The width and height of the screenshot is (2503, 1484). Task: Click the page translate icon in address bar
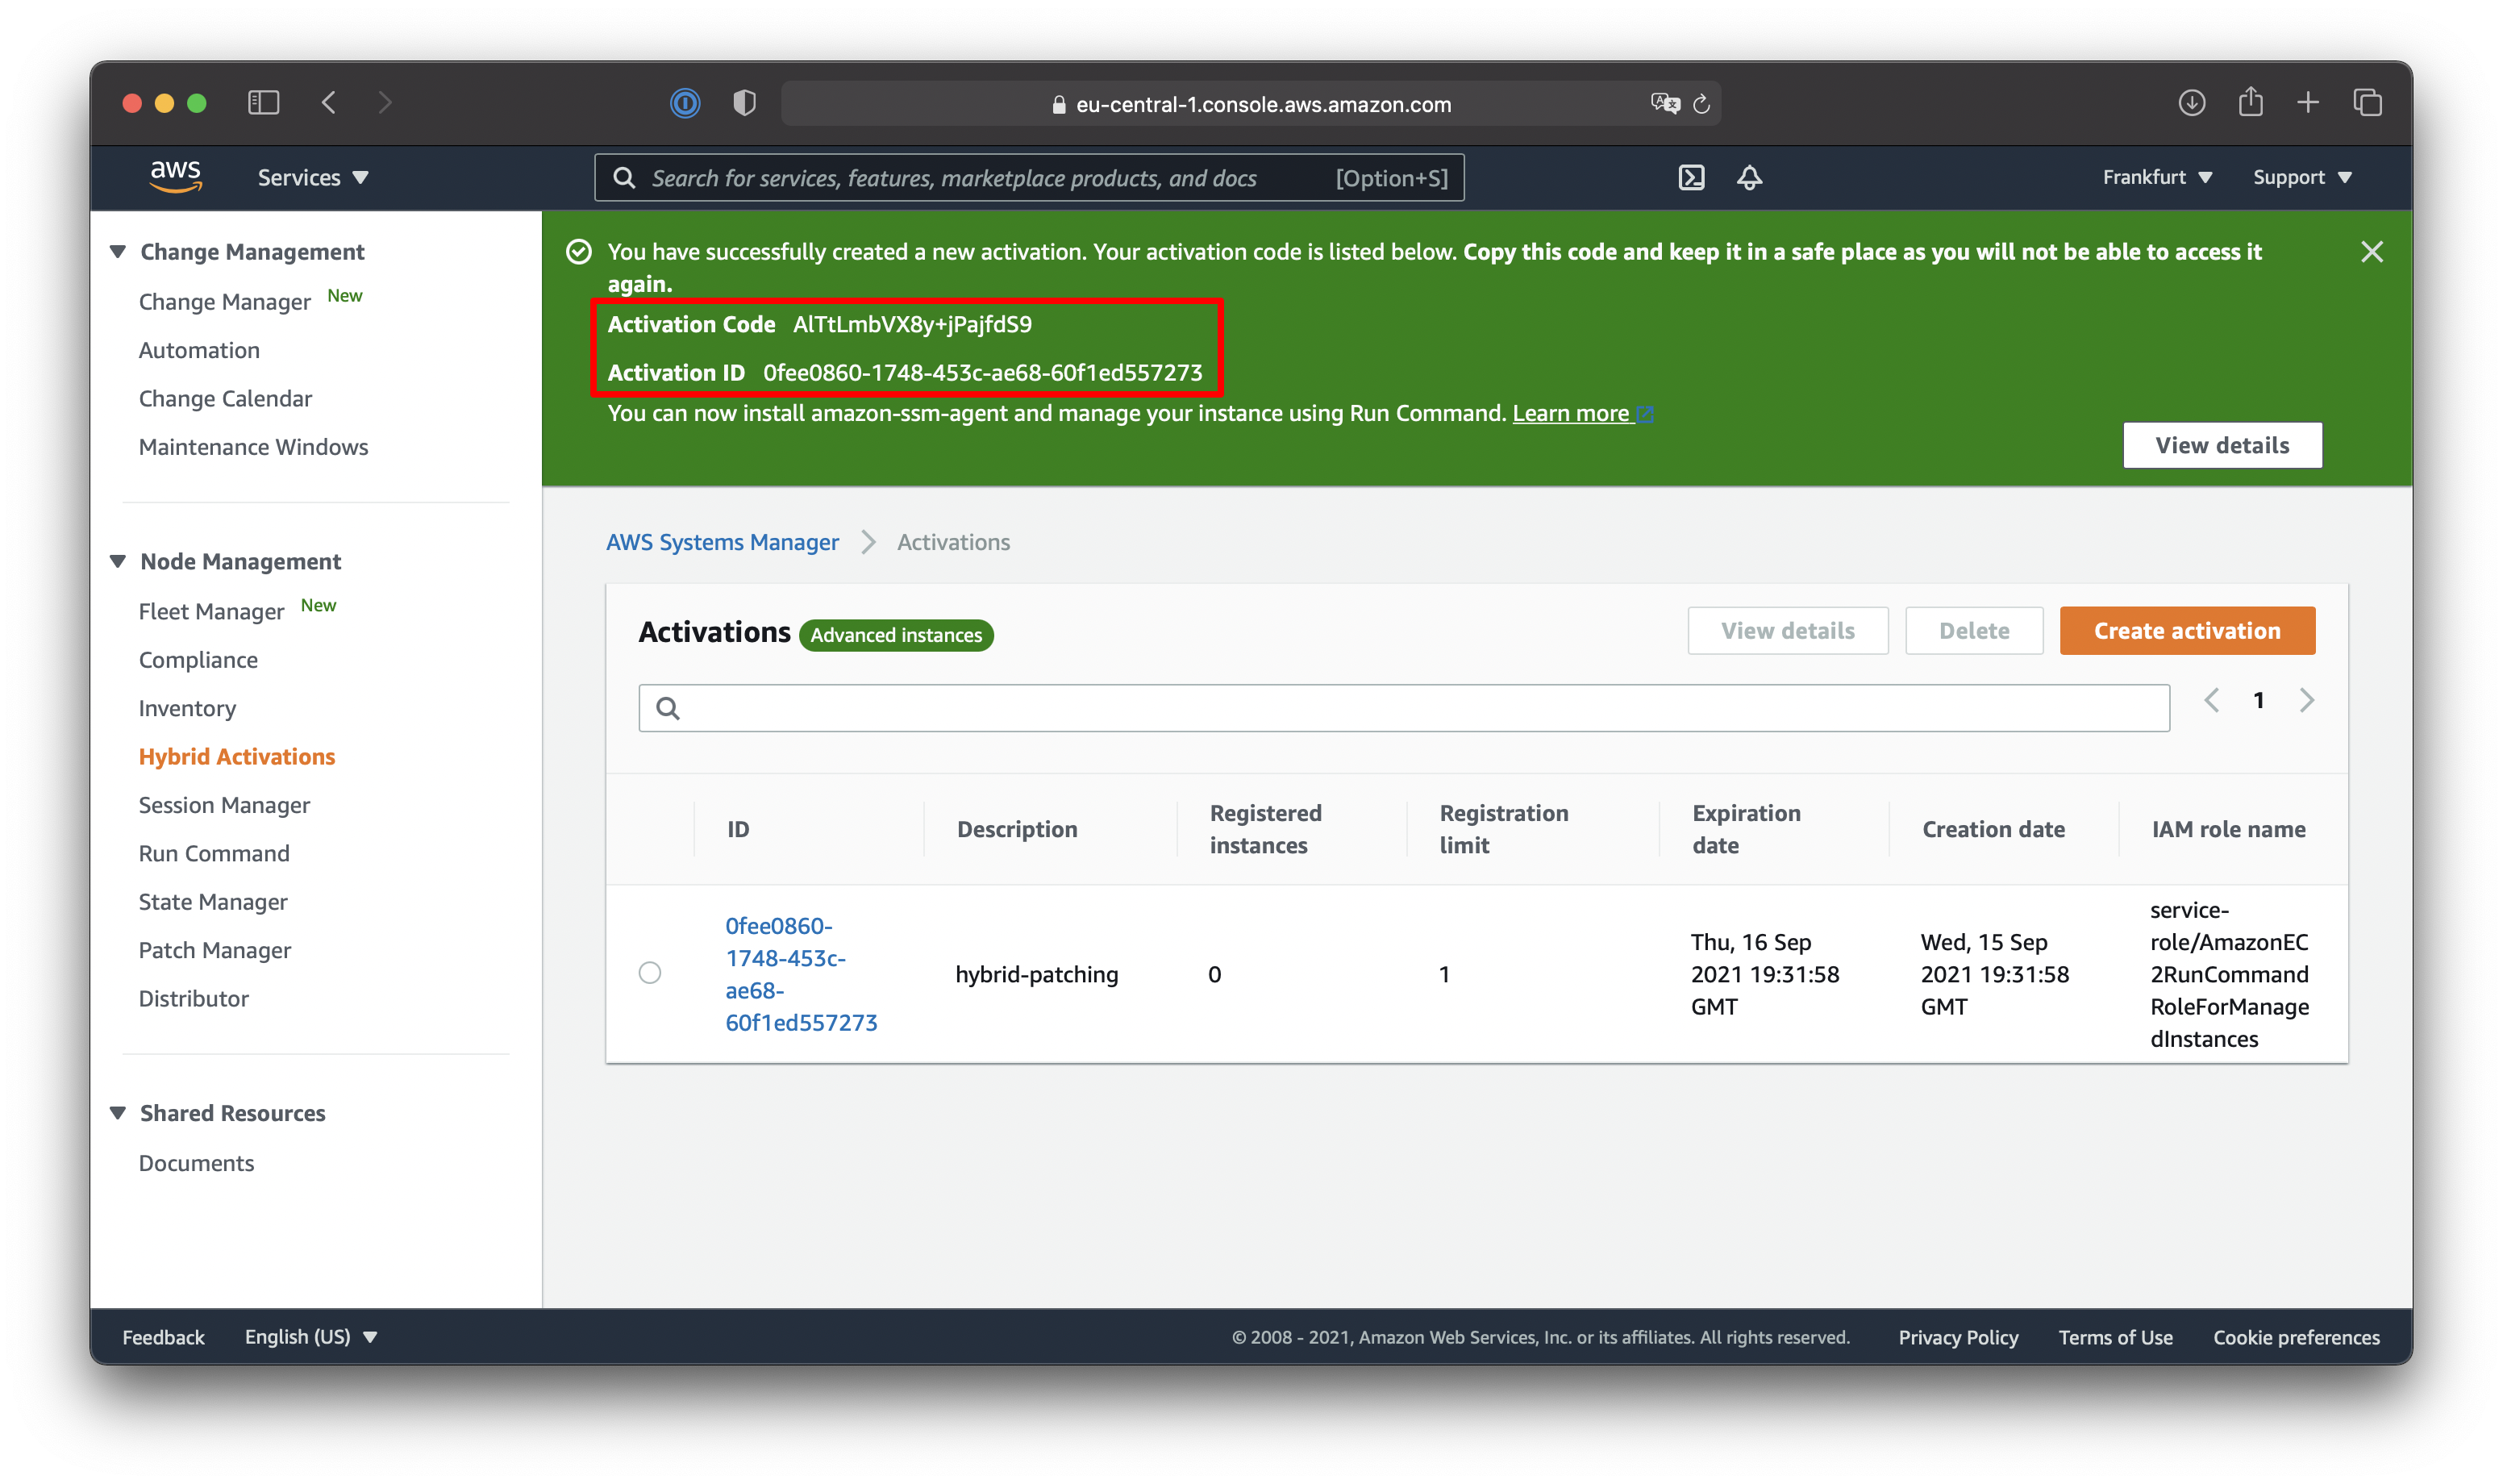coord(1664,103)
